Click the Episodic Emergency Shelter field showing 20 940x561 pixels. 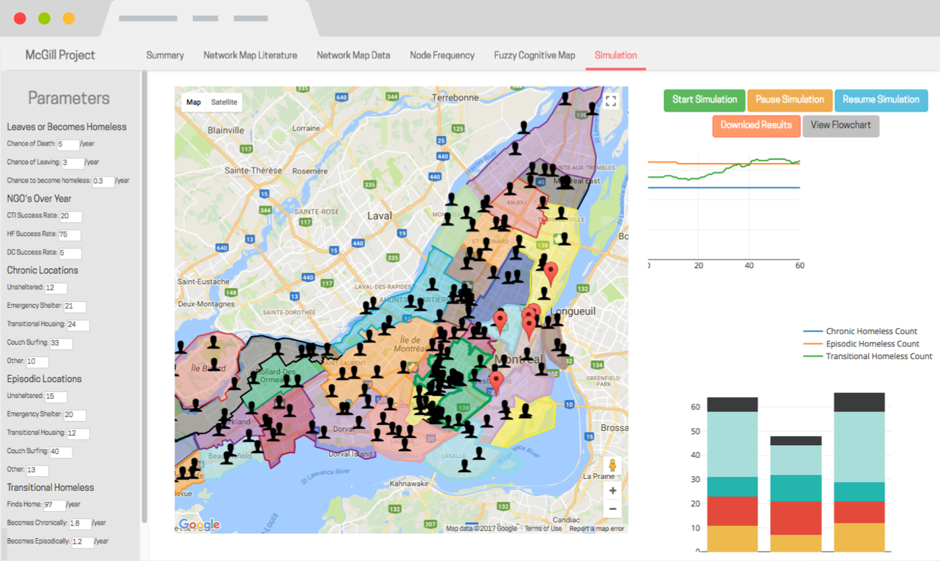pos(75,415)
